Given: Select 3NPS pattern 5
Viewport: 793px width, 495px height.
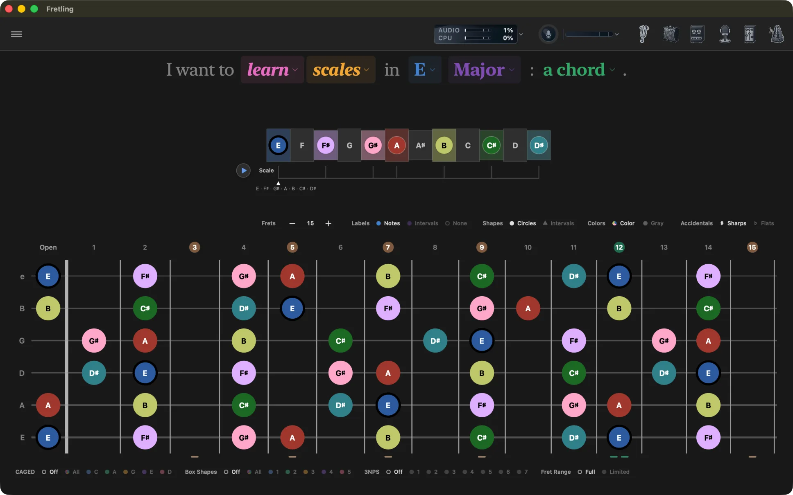Looking at the screenshot, I should click(486, 472).
